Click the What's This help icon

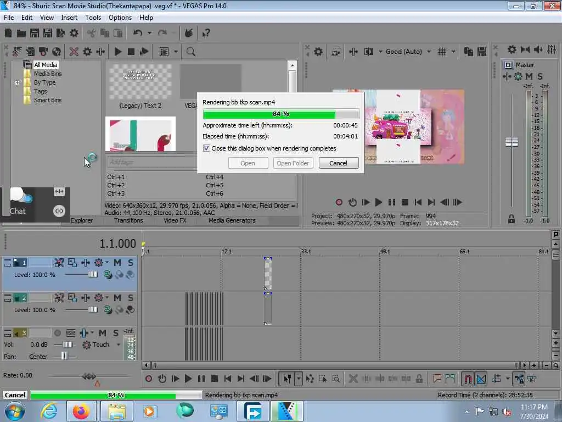(x=206, y=34)
